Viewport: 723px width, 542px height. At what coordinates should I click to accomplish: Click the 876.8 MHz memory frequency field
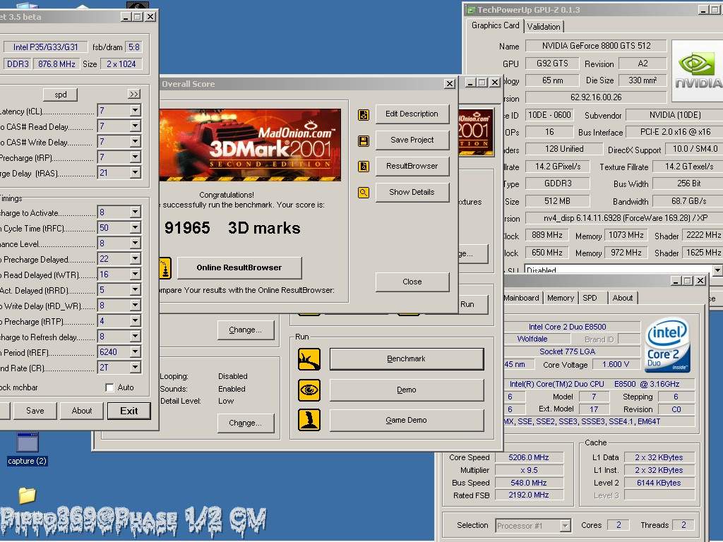click(56, 64)
